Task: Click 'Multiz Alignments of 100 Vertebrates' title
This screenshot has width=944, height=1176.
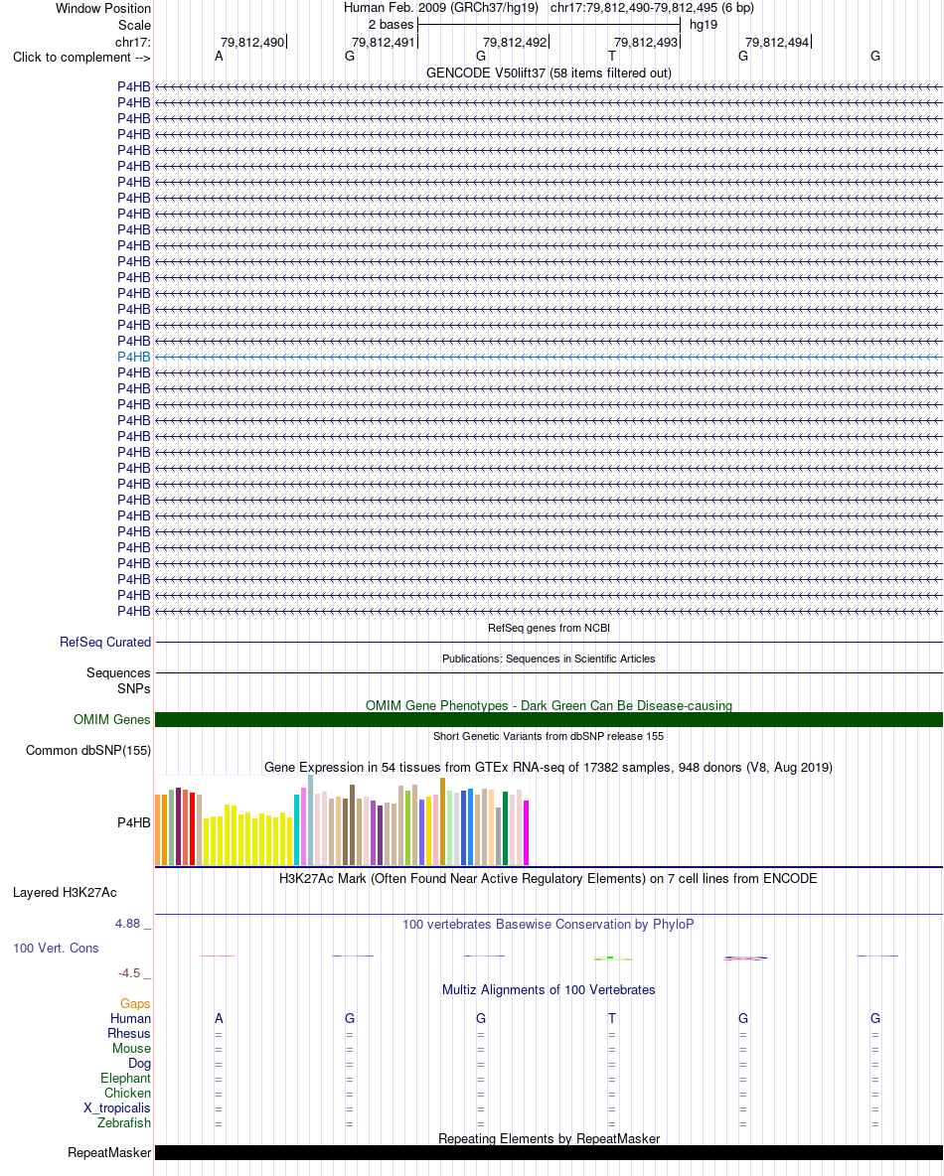Action: point(549,990)
